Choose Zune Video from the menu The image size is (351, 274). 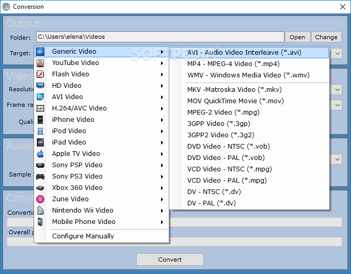click(x=101, y=199)
